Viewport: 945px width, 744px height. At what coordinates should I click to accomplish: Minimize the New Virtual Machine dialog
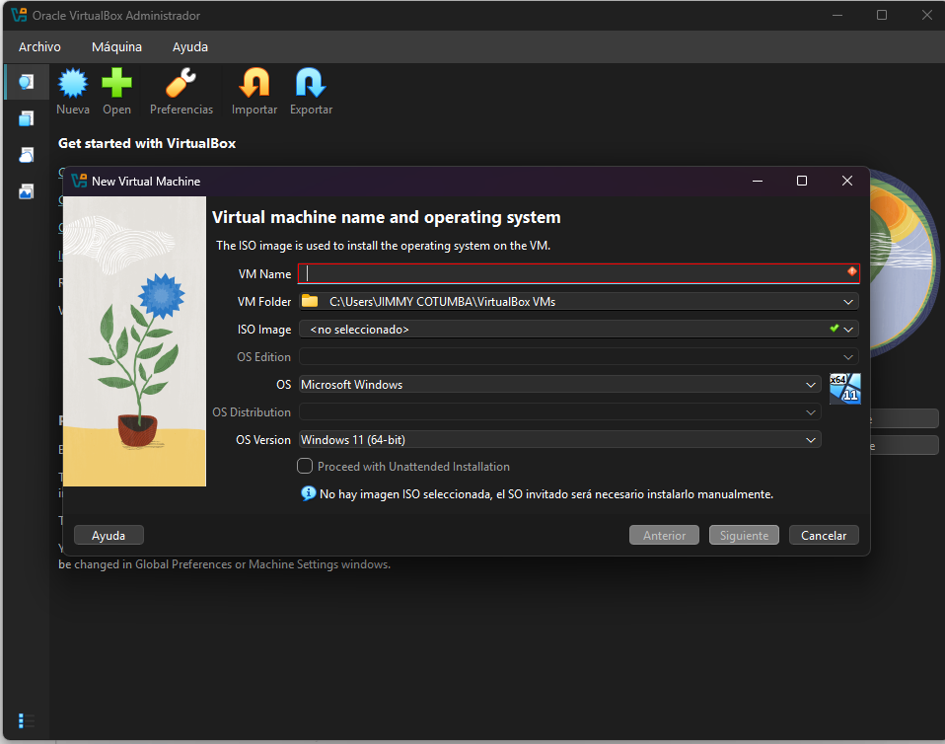(758, 181)
